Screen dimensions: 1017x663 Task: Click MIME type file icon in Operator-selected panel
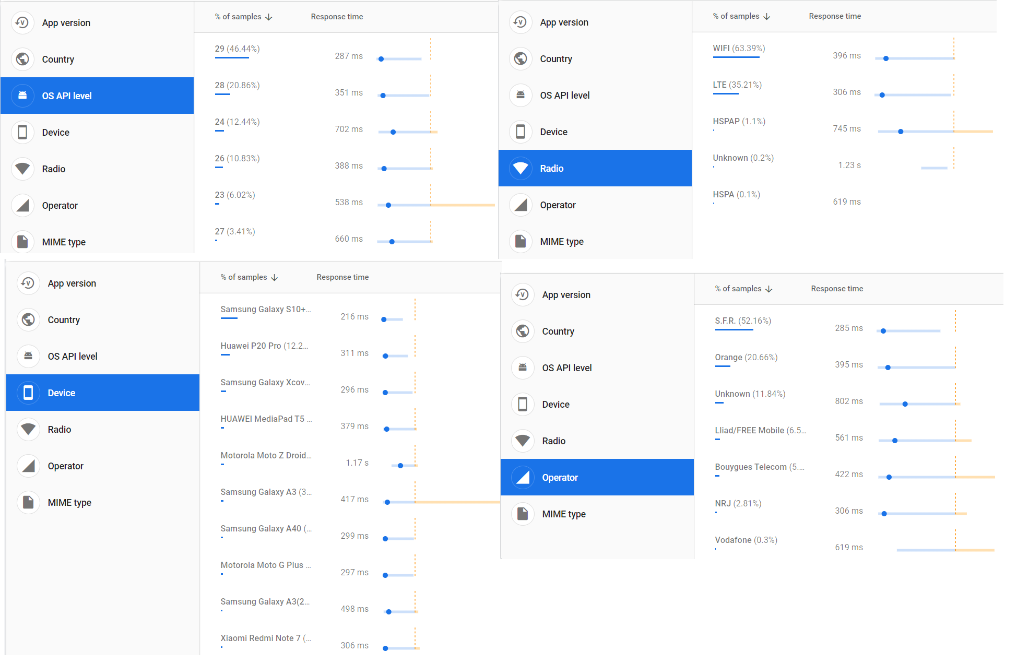click(523, 514)
